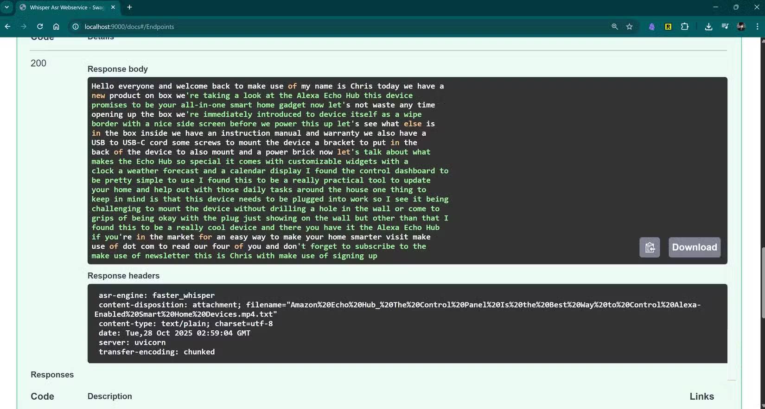Bookmark this tab with star icon
The image size is (765, 409).
coord(629,27)
